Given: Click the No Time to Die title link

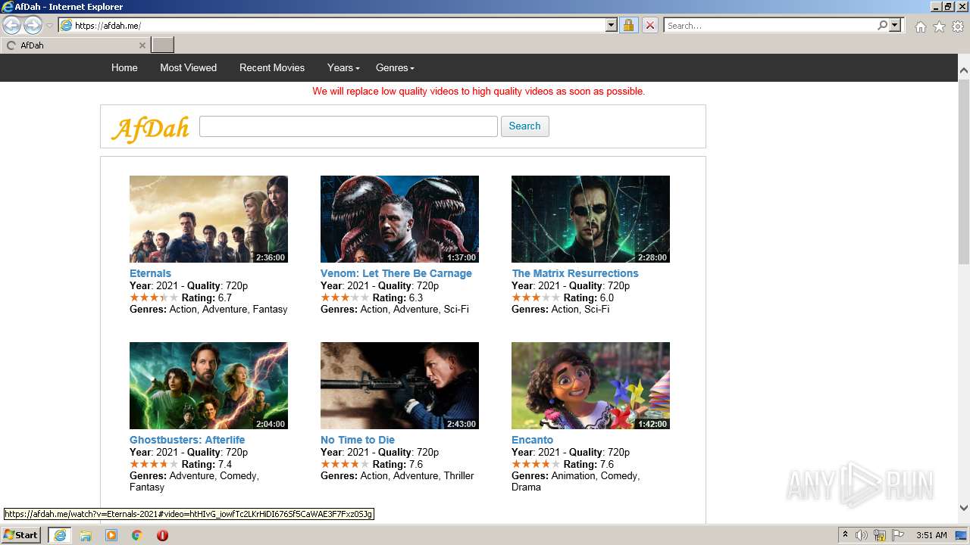Looking at the screenshot, I should (358, 440).
